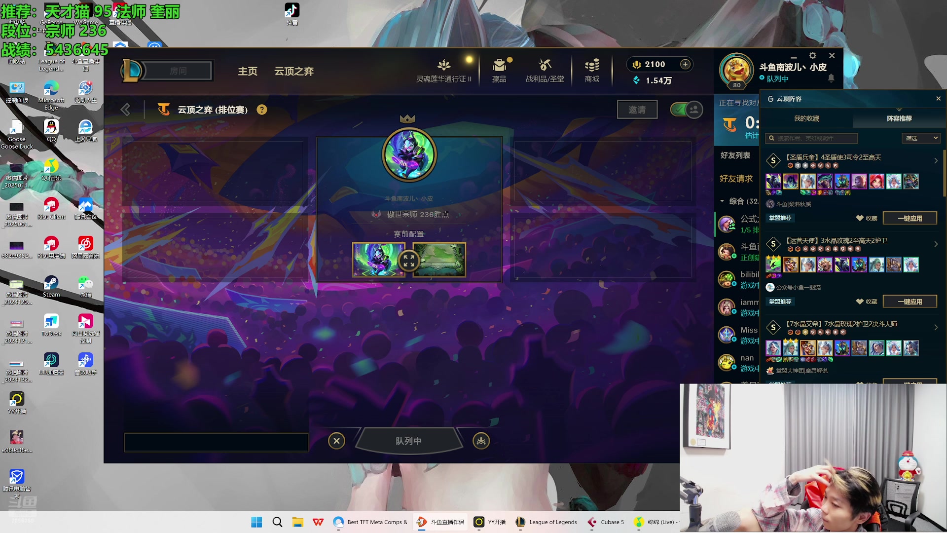This screenshot has width=947, height=533.
Task: Expand the 7水晶艾希 comp chevron
Action: point(936,327)
